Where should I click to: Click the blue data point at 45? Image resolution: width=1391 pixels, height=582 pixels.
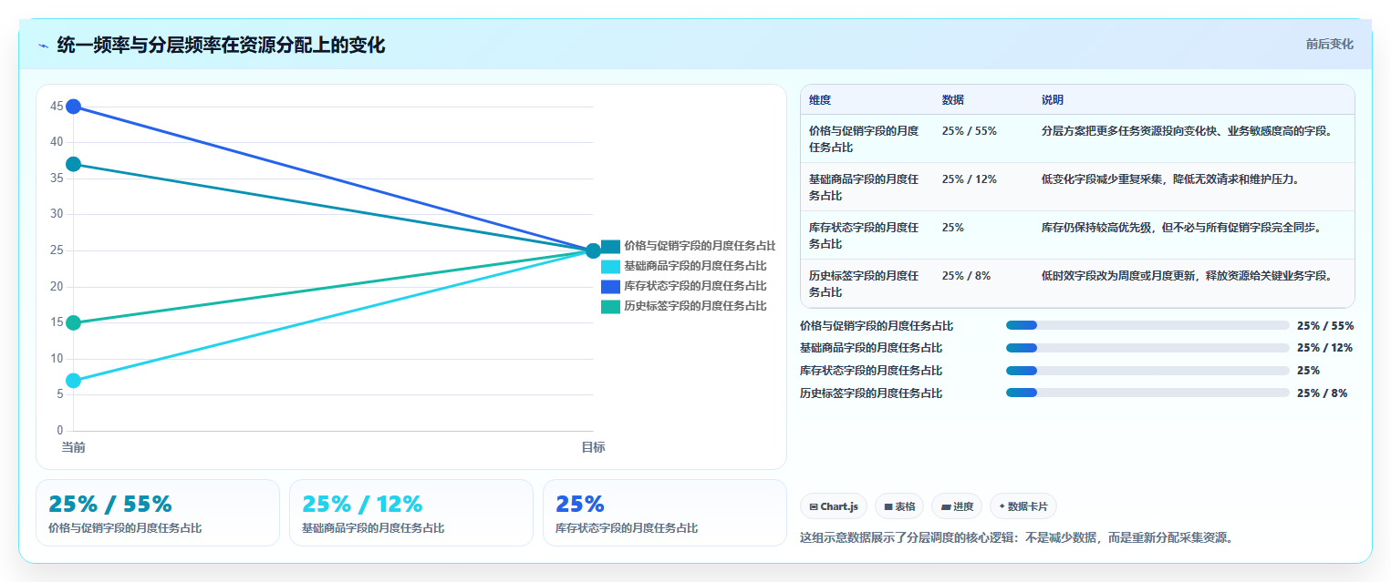pyautogui.click(x=73, y=107)
